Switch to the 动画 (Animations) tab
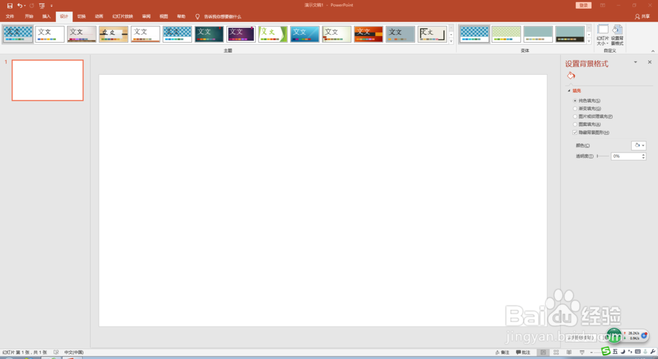The image size is (658, 359). click(99, 16)
